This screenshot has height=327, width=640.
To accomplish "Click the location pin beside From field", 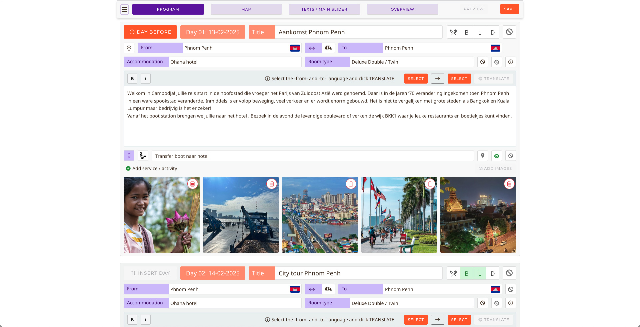I will click(129, 48).
